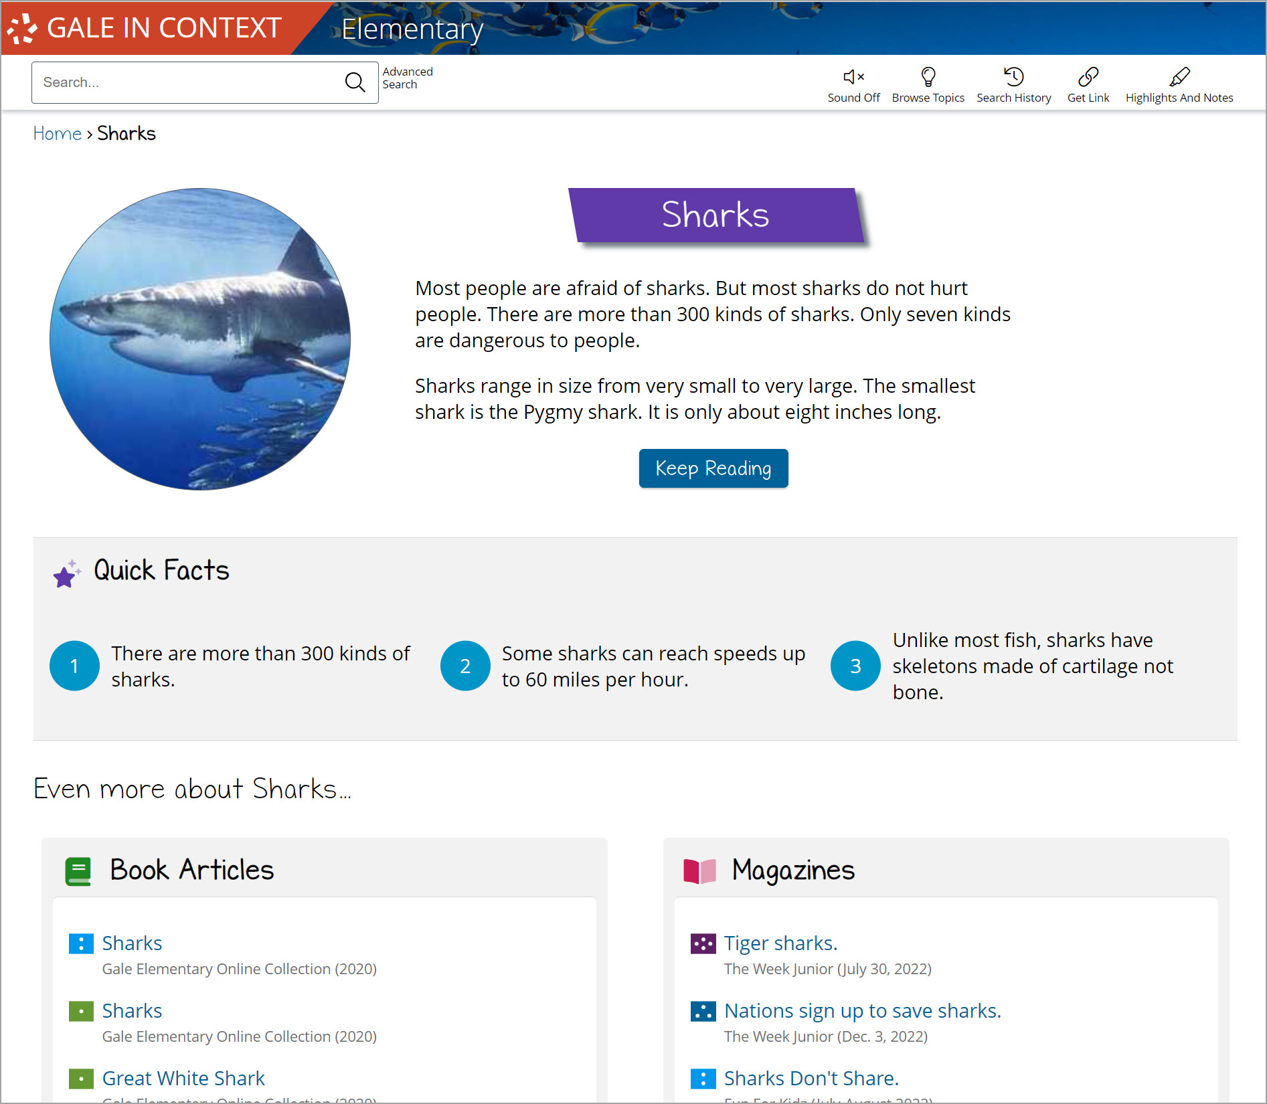
Task: Click the green Book Articles book icon
Action: [78, 871]
